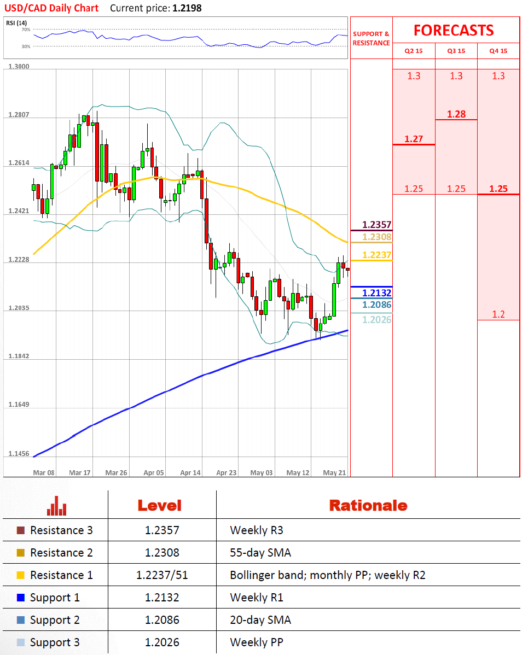Viewport: 528px width, 655px height.
Task: Select the 'USD/CAD Daily Chart' title
Action: coord(51,8)
